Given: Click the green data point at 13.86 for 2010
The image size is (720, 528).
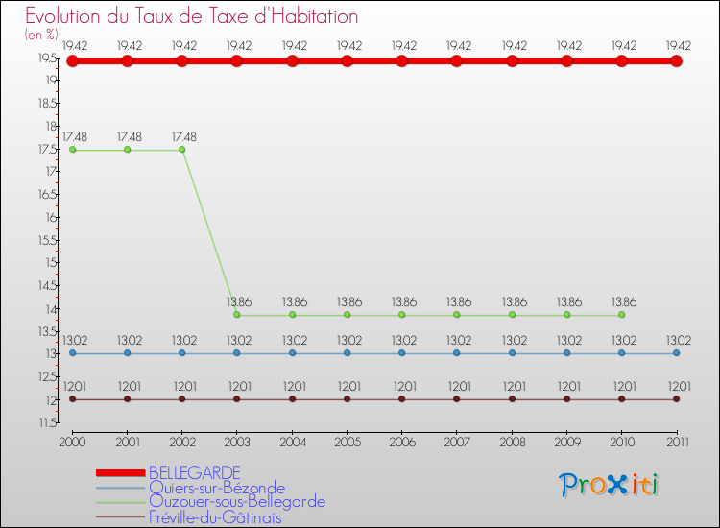Looking at the screenshot, I should (621, 315).
